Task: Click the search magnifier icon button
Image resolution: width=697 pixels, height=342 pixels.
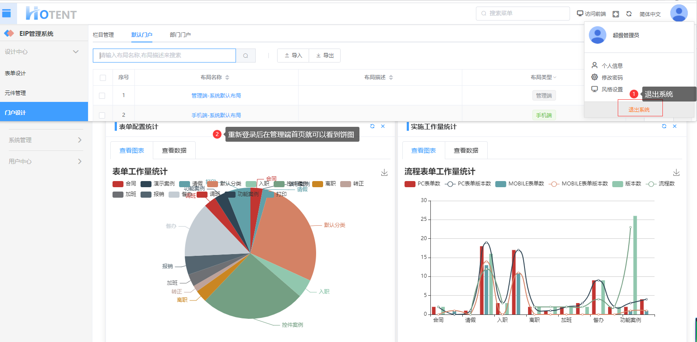Action: click(246, 56)
